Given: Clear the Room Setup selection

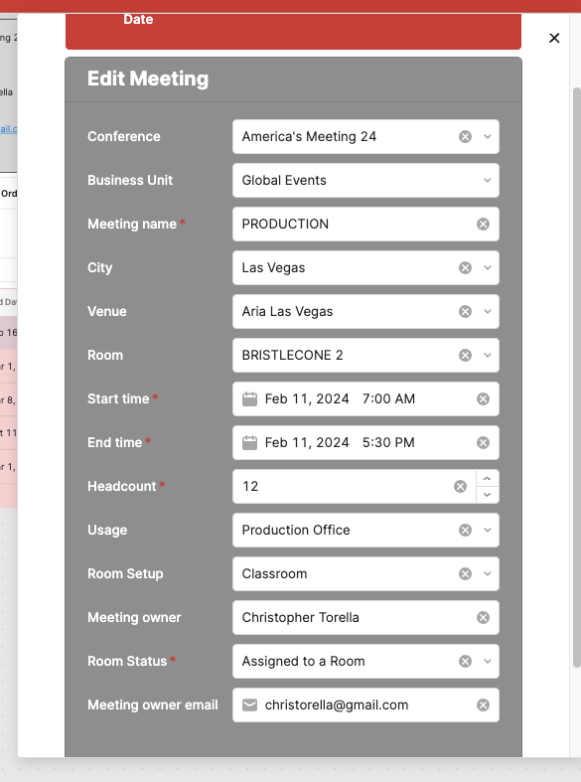Looking at the screenshot, I should point(465,574).
